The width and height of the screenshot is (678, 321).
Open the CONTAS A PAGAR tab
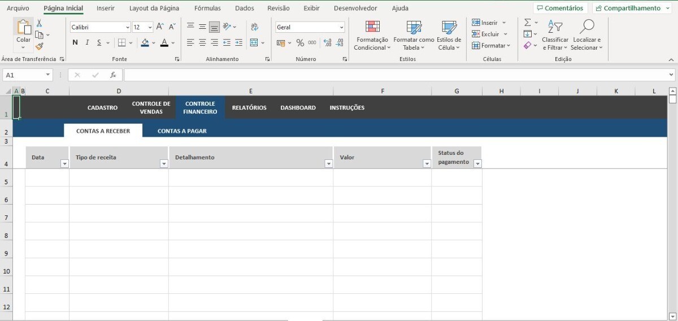pos(182,131)
